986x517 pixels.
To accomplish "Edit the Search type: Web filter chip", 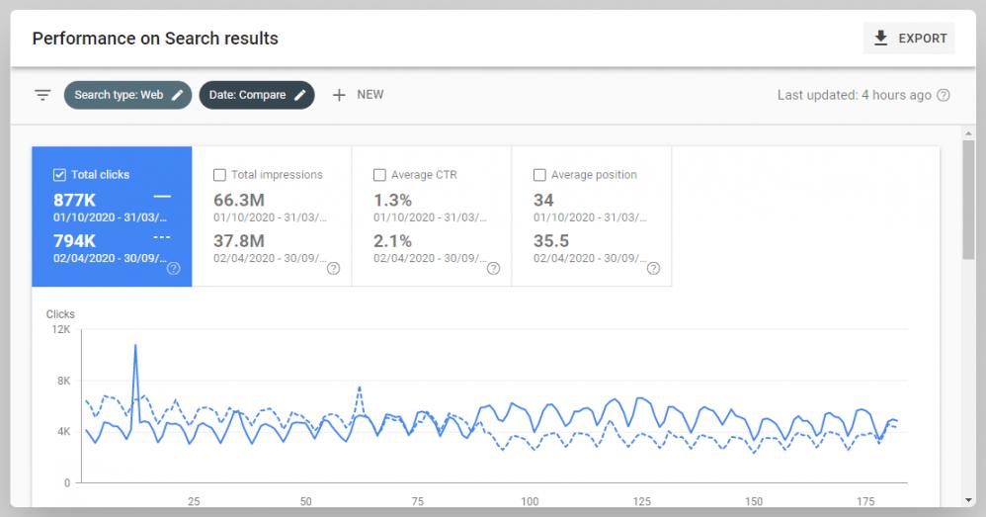I will point(127,95).
